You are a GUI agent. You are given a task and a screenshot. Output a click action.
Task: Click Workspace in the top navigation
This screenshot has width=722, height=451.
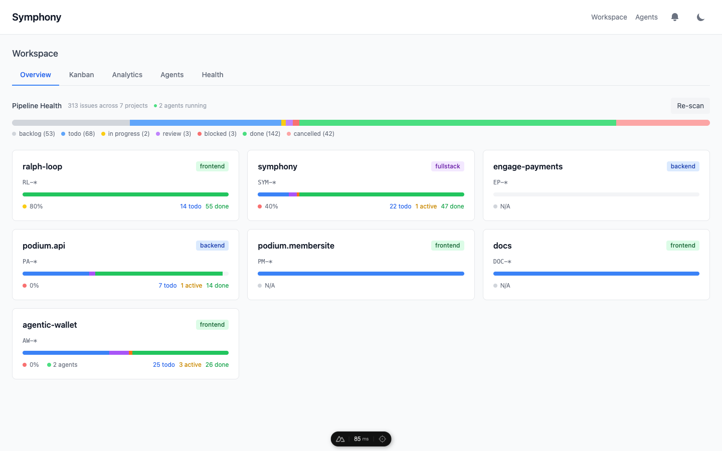pyautogui.click(x=609, y=17)
